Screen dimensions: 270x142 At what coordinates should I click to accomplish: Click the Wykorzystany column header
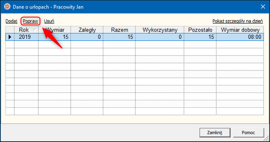pyautogui.click(x=160, y=30)
